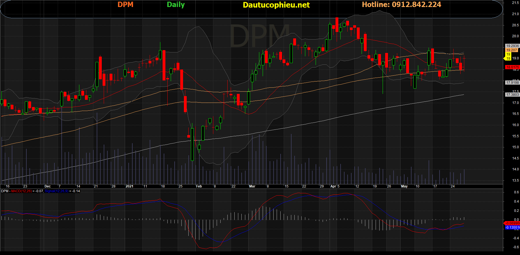Select the Signal(12,26,9) indicator label
This screenshot has width=520, height=255.
tap(56, 191)
